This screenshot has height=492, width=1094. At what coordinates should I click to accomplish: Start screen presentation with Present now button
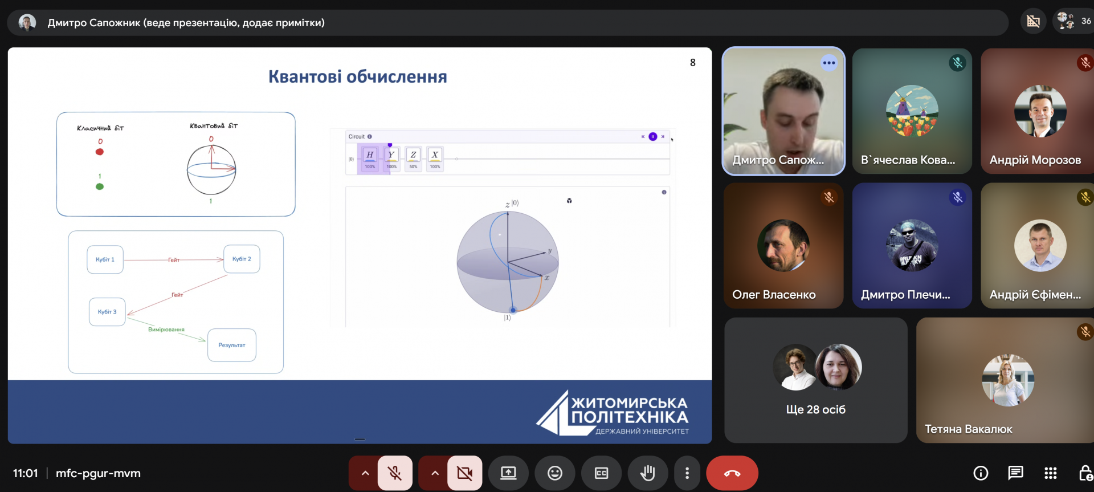pyautogui.click(x=508, y=473)
